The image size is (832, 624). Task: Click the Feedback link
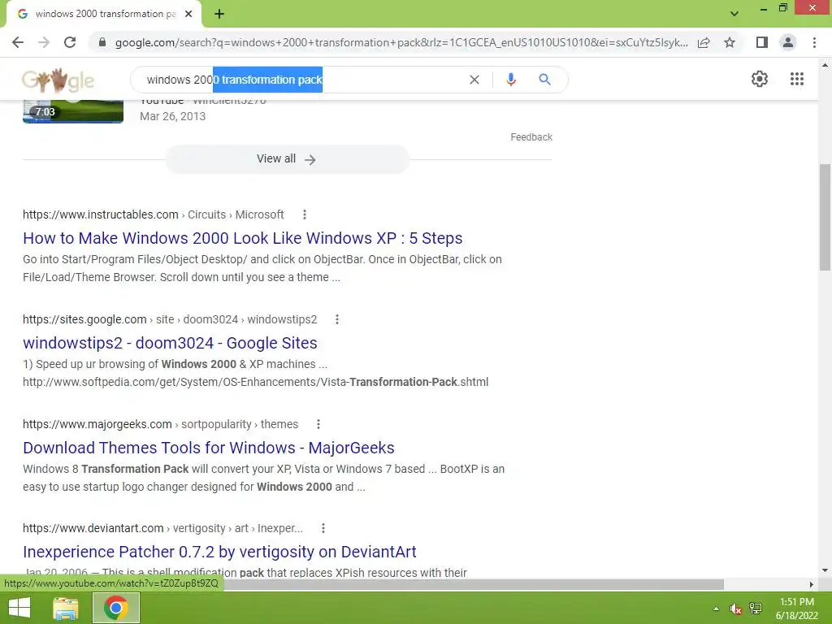[x=531, y=136]
